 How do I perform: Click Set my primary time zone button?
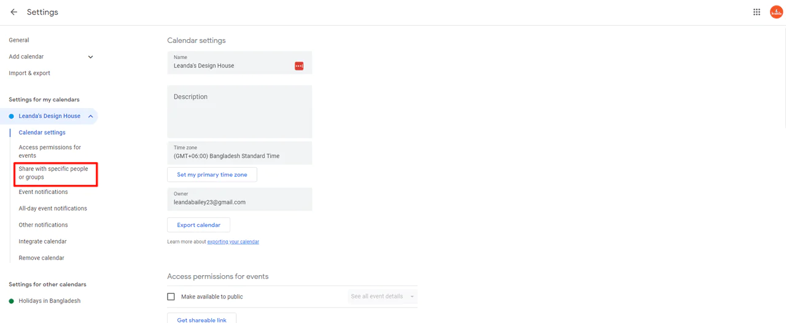click(x=212, y=175)
